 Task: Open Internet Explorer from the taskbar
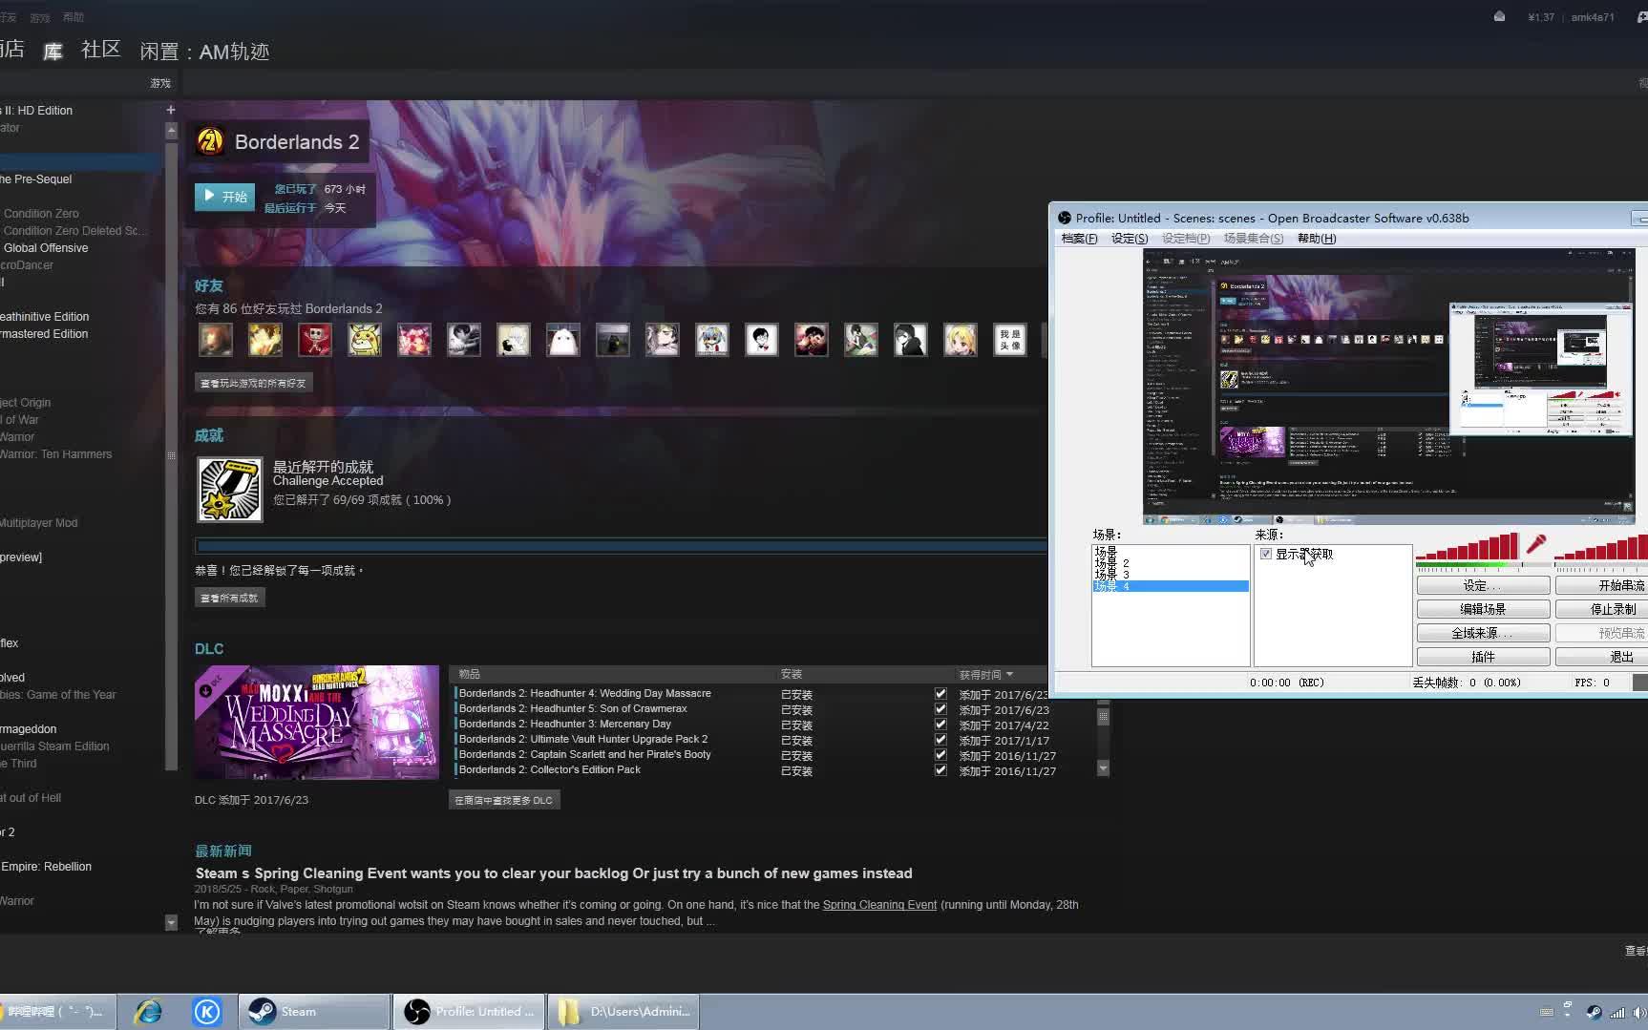(148, 1012)
